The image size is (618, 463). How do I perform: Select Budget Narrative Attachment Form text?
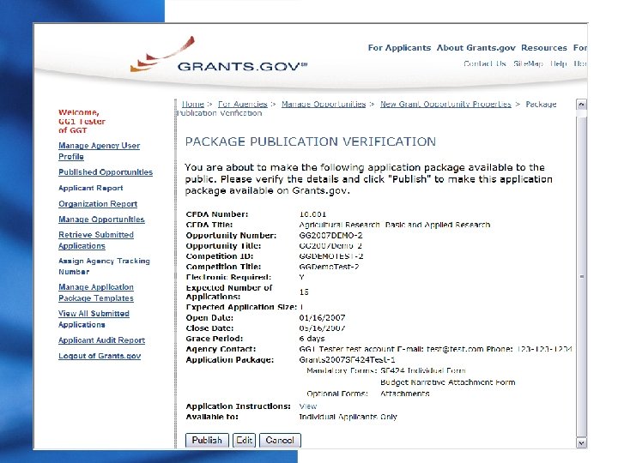[448, 382]
